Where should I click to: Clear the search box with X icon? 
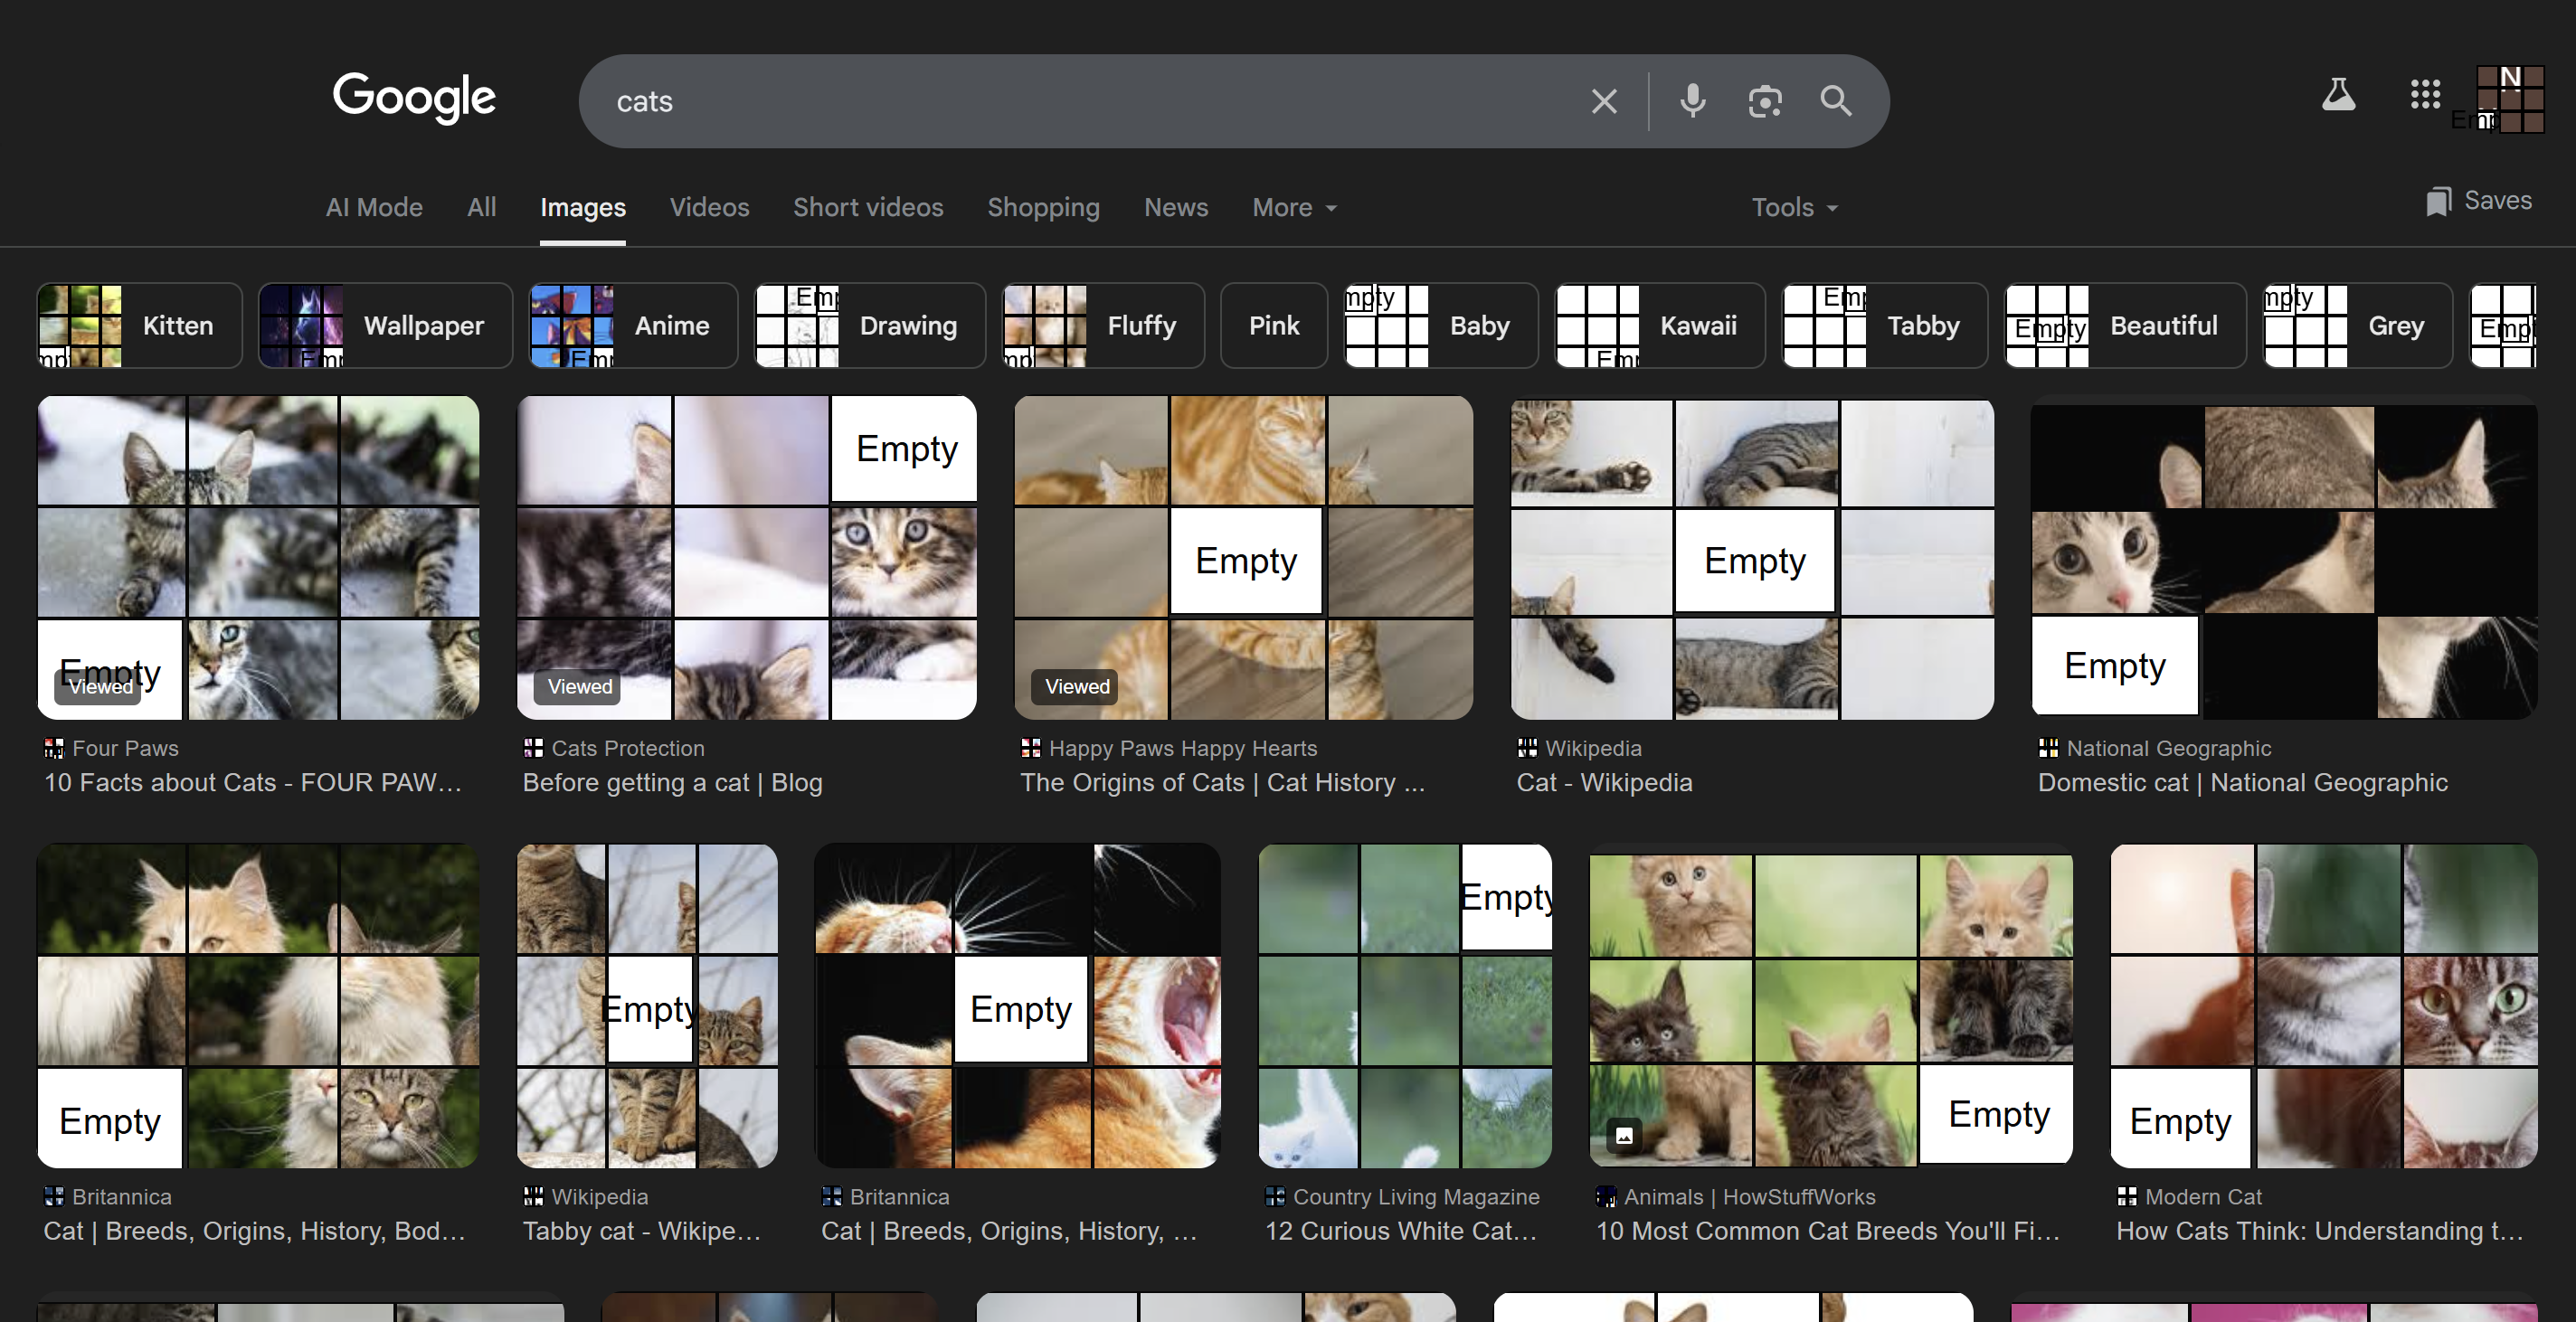click(x=1603, y=101)
